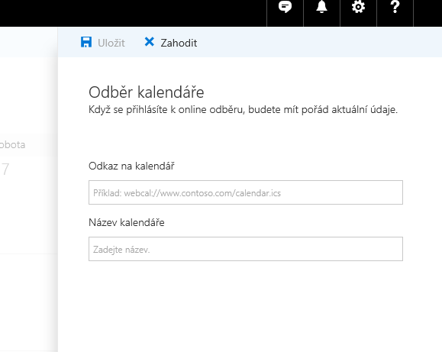Viewport: 442px width, 352px height.
Task: Click the Odběr kalendáře heading
Action: (147, 92)
